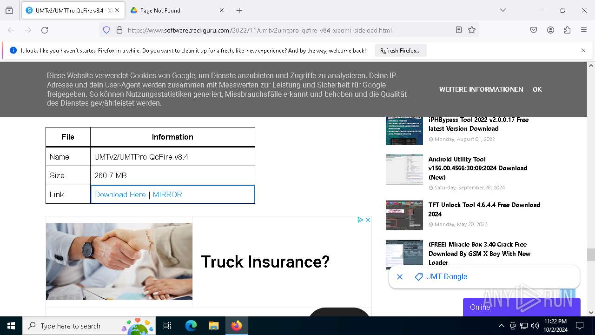Open the ad choices icon on the ad
The image size is (595, 335).
pos(360,220)
